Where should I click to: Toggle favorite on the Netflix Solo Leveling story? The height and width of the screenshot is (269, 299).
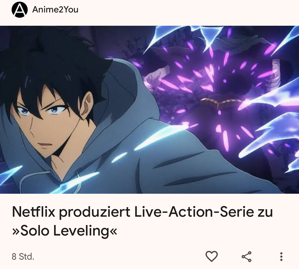tap(212, 257)
